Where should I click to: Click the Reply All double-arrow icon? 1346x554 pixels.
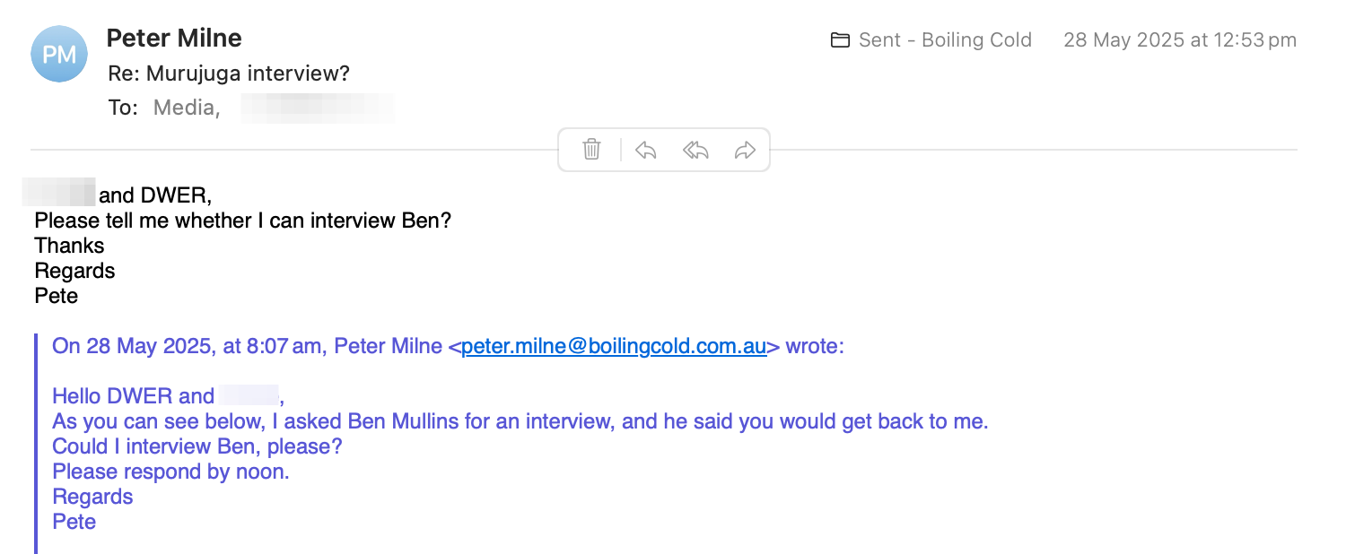695,150
